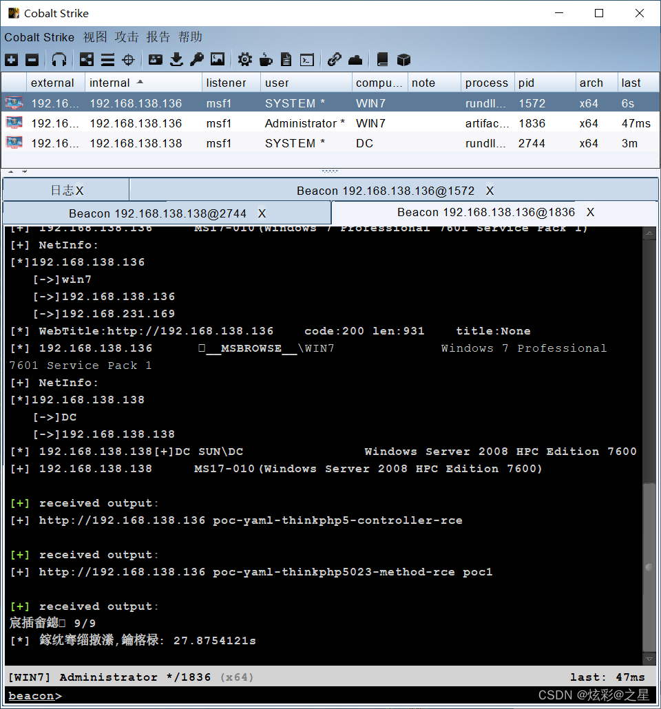661x709 pixels.
Task: Generate executable with gear icon
Action: [x=244, y=60]
